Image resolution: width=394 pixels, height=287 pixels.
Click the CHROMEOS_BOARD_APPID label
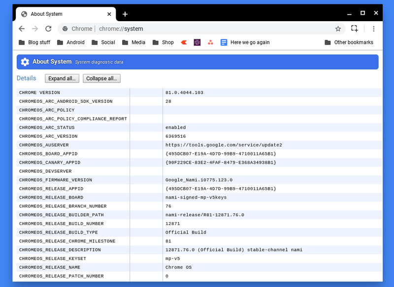(x=48, y=154)
